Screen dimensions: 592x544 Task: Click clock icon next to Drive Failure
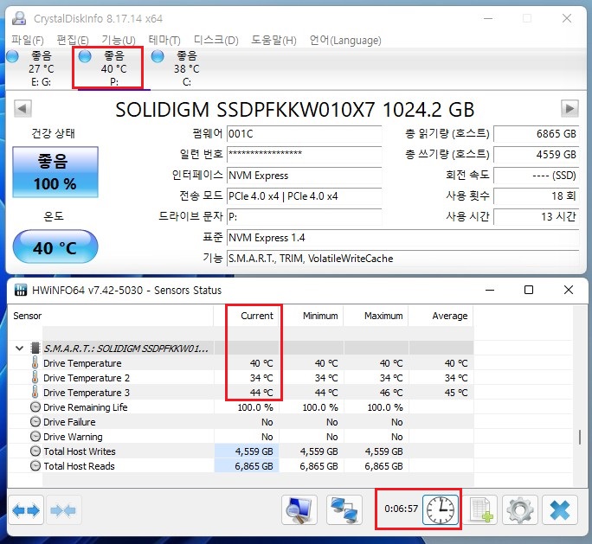click(x=35, y=422)
